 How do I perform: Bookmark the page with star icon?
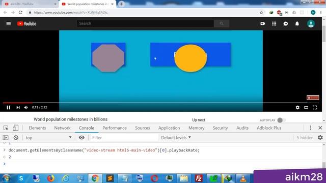261,12
